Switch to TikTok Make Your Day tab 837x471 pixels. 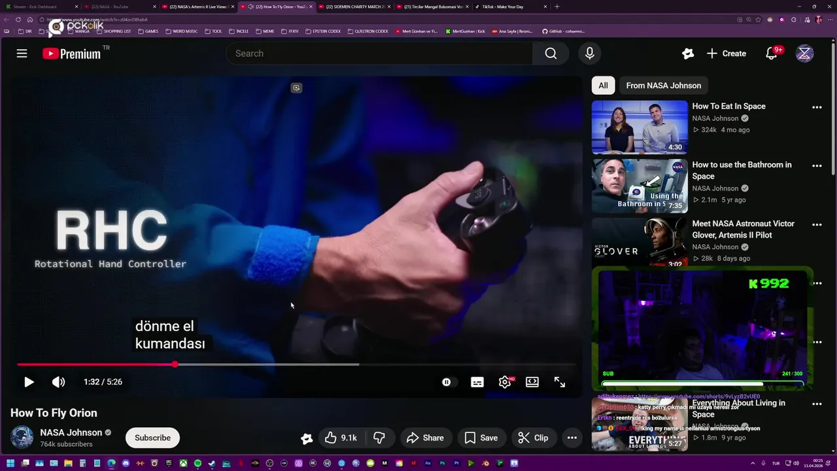(x=511, y=7)
